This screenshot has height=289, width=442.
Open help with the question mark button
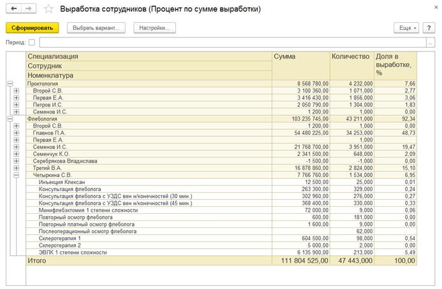click(x=429, y=28)
